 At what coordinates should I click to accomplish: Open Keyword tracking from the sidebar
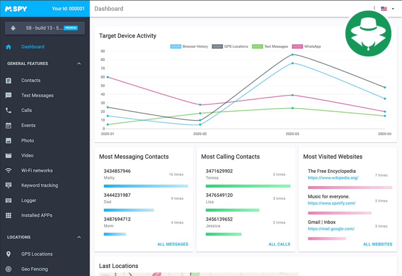39,185
